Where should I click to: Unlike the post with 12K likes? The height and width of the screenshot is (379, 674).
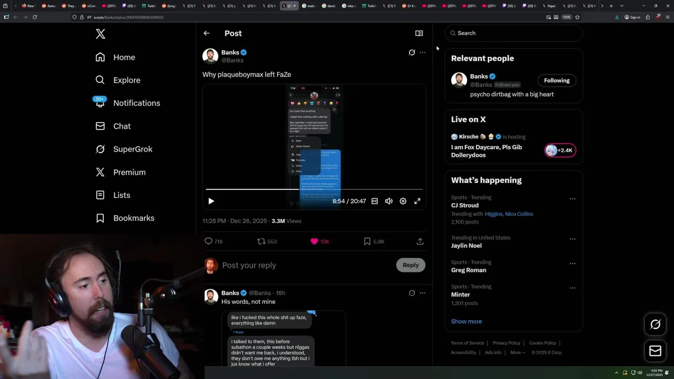(x=320, y=242)
